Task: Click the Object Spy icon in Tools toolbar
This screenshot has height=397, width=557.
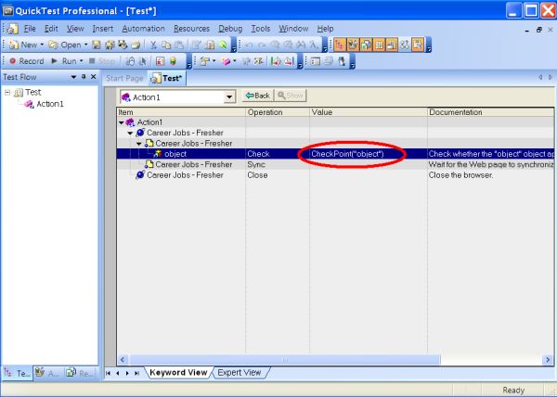Action: tap(342, 61)
